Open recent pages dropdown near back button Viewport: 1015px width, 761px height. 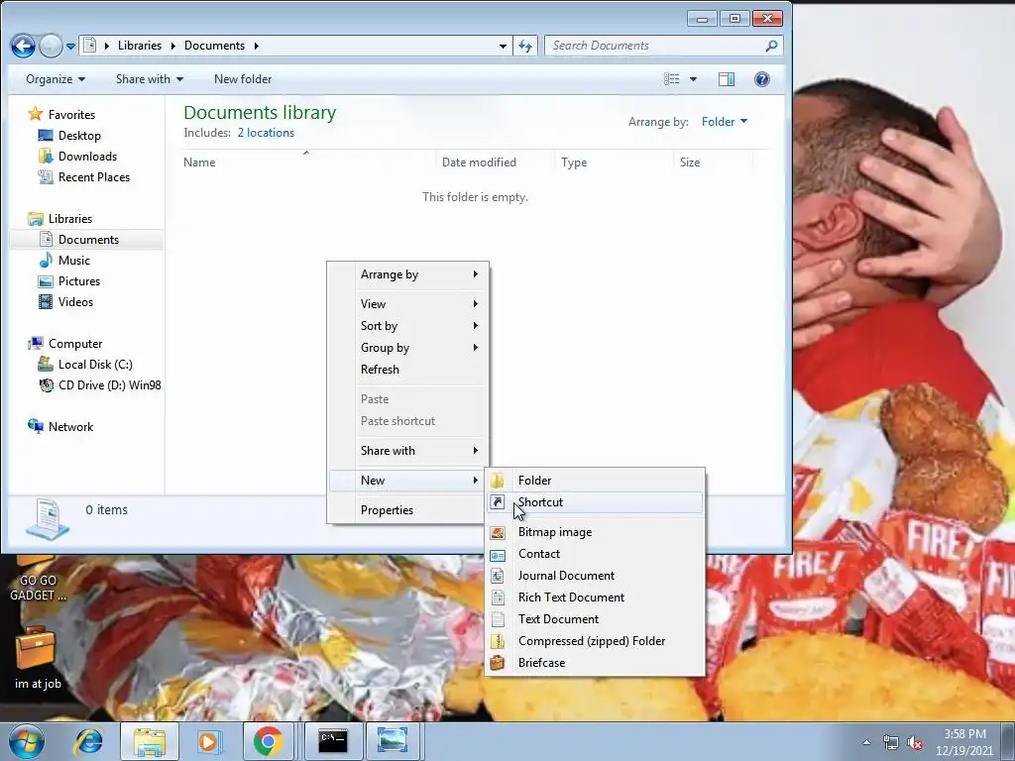(x=70, y=46)
